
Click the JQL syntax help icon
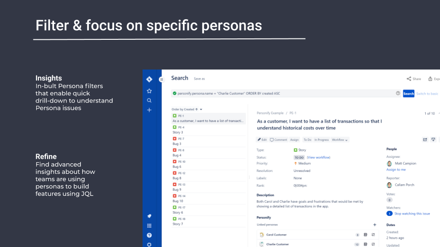point(398,93)
